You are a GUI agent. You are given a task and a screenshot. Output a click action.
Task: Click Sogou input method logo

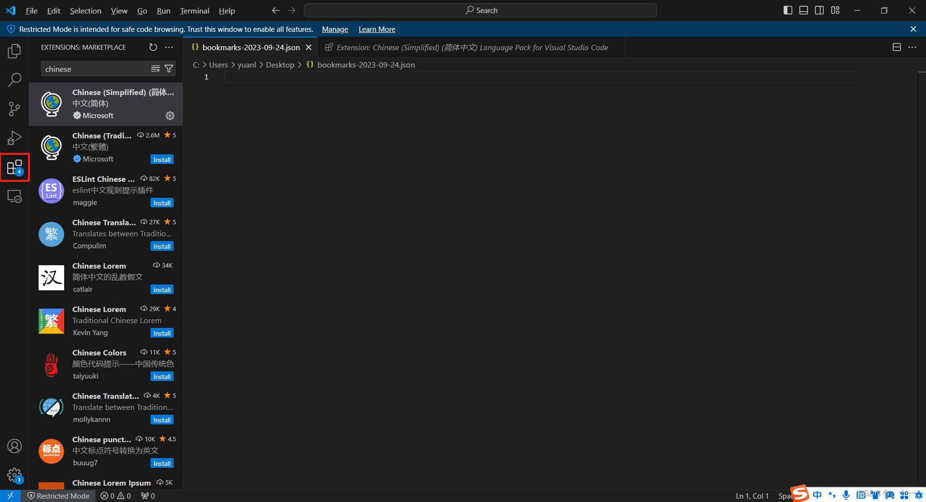[801, 493]
